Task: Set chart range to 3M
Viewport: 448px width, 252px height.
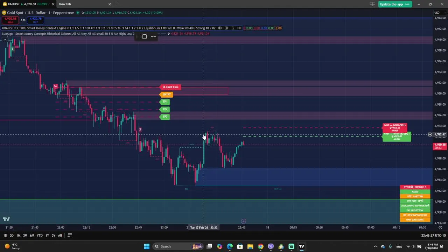Action: tap(25, 236)
